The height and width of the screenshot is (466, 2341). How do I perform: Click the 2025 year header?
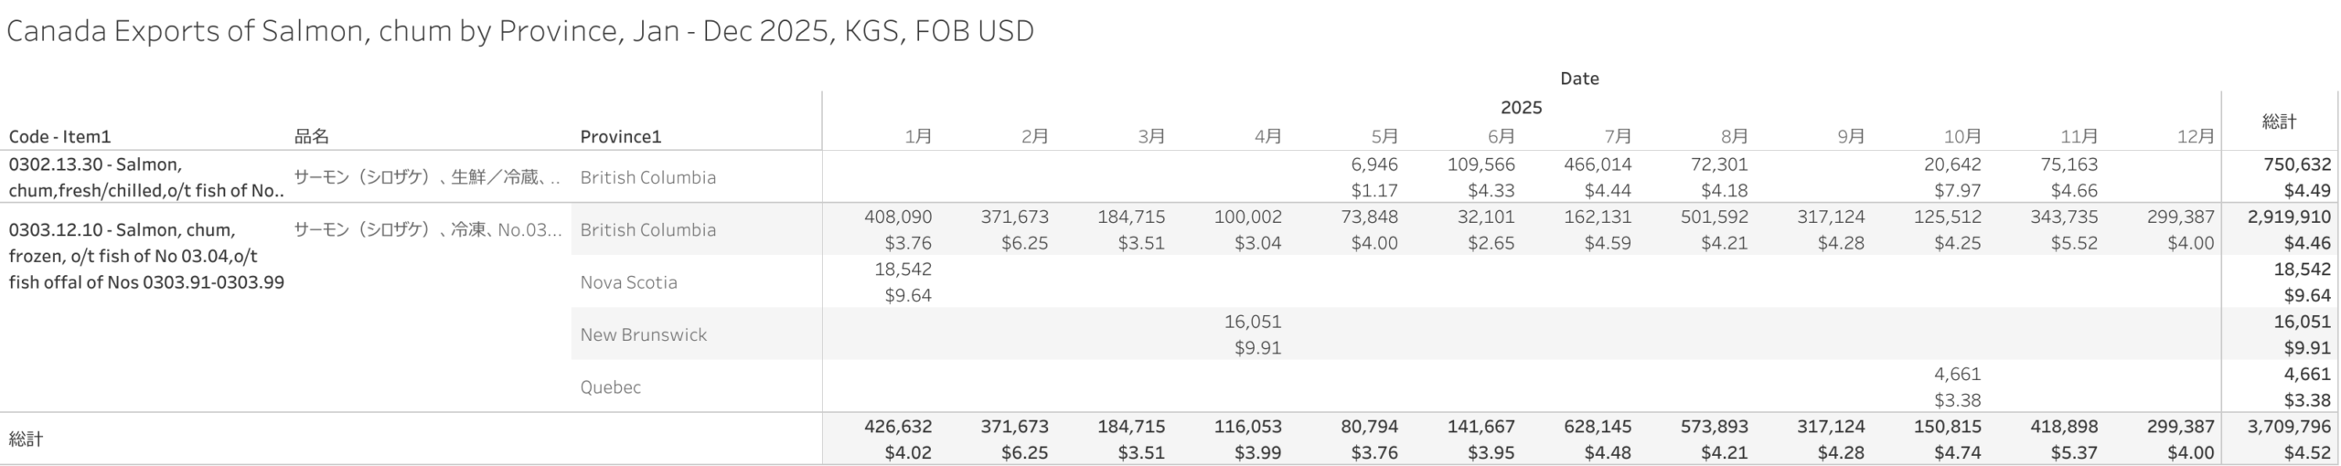1521,108
